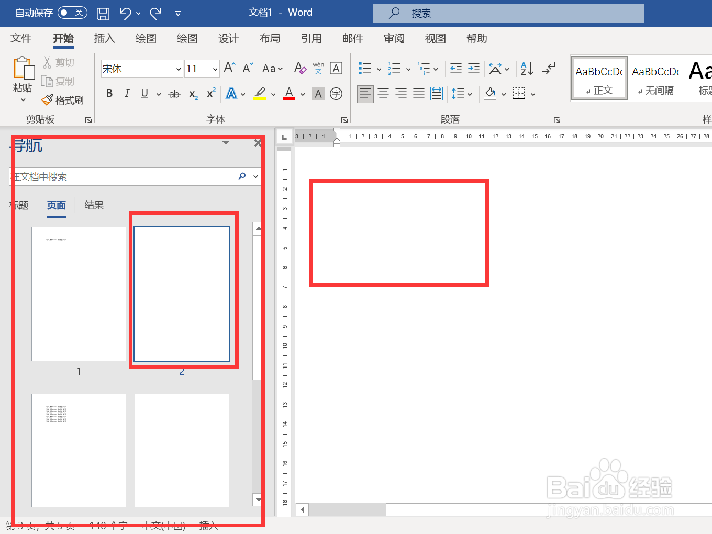
Task: Switch to the 审阅 ribbon tab
Action: point(394,38)
